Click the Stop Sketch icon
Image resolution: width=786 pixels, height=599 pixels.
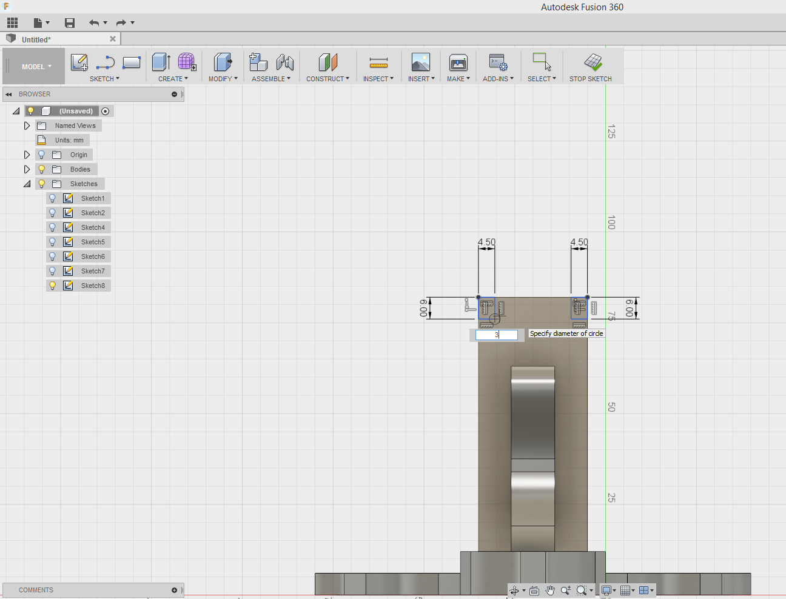click(593, 62)
